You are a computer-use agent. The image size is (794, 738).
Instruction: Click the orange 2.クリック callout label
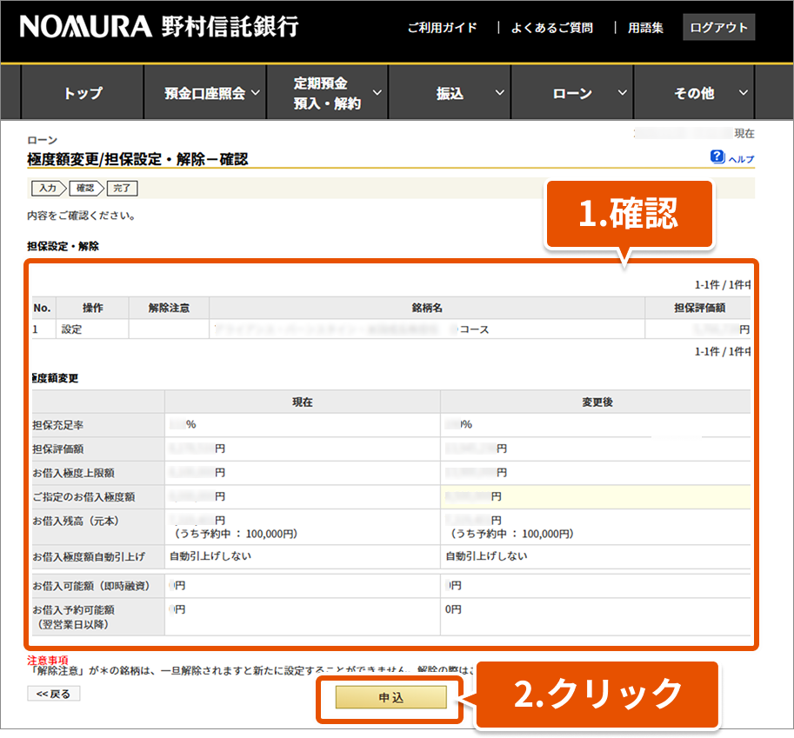click(596, 694)
